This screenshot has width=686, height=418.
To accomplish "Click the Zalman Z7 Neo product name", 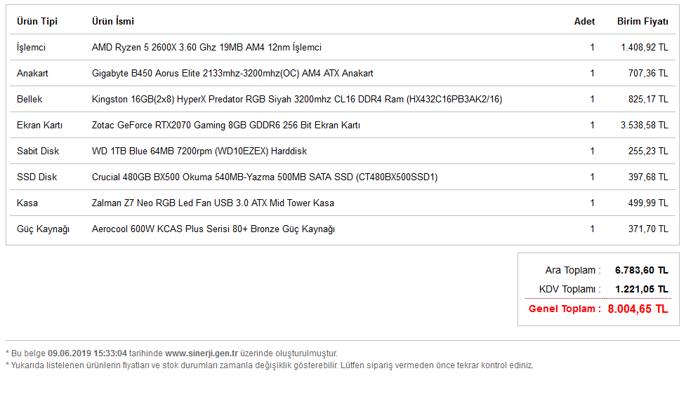I will [x=213, y=203].
